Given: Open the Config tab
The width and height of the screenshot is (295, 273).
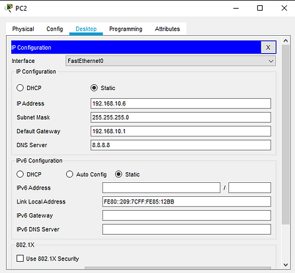Looking at the screenshot, I should [x=55, y=29].
